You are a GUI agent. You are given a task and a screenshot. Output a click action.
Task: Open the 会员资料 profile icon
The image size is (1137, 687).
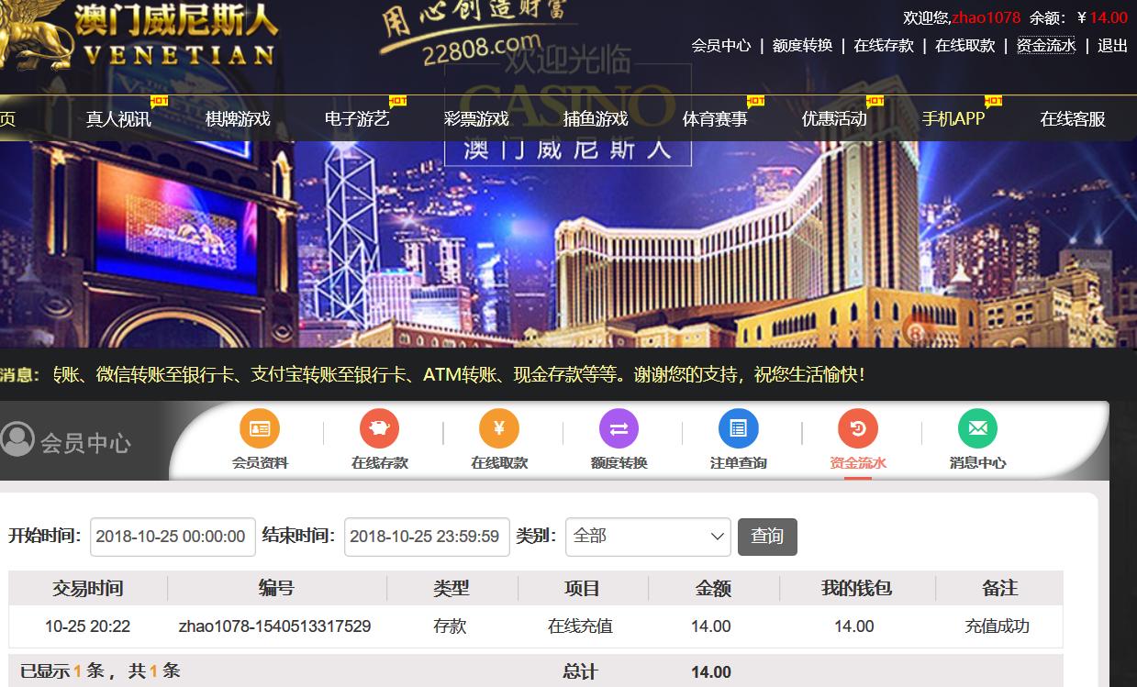tap(260, 428)
